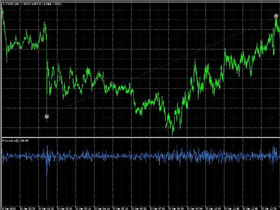Select the dotted trend line connecting the two markers
This screenshot has width=280, height=210.
[161, 66]
